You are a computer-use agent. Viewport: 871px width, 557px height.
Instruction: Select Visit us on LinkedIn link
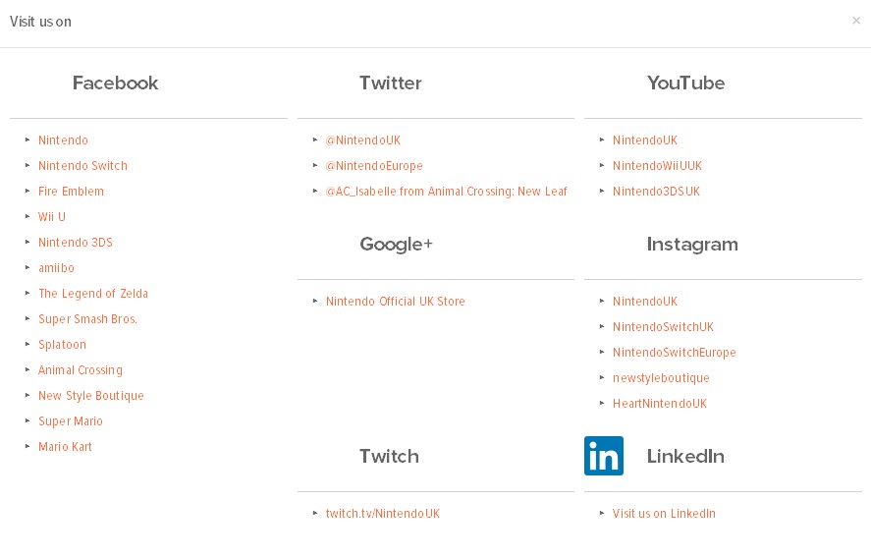click(x=664, y=514)
